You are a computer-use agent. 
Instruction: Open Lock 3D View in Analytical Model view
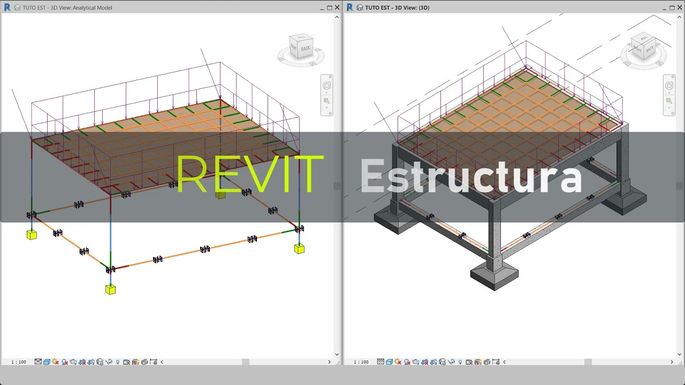click(100, 362)
